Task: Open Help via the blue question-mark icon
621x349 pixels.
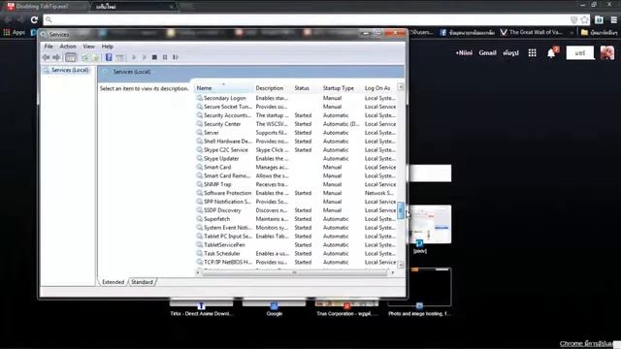Action: tap(109, 57)
